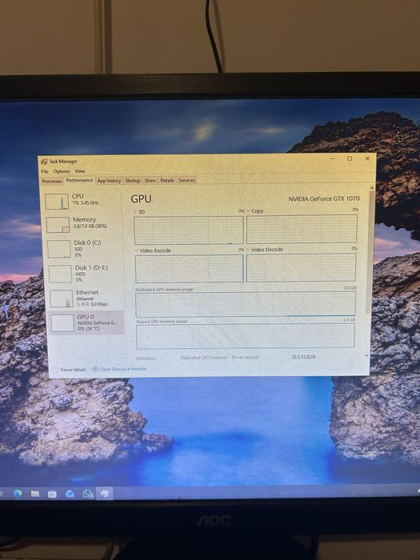The image size is (420, 560).
Task: Open the Video Decode engine dropdown
Action: click(x=265, y=250)
